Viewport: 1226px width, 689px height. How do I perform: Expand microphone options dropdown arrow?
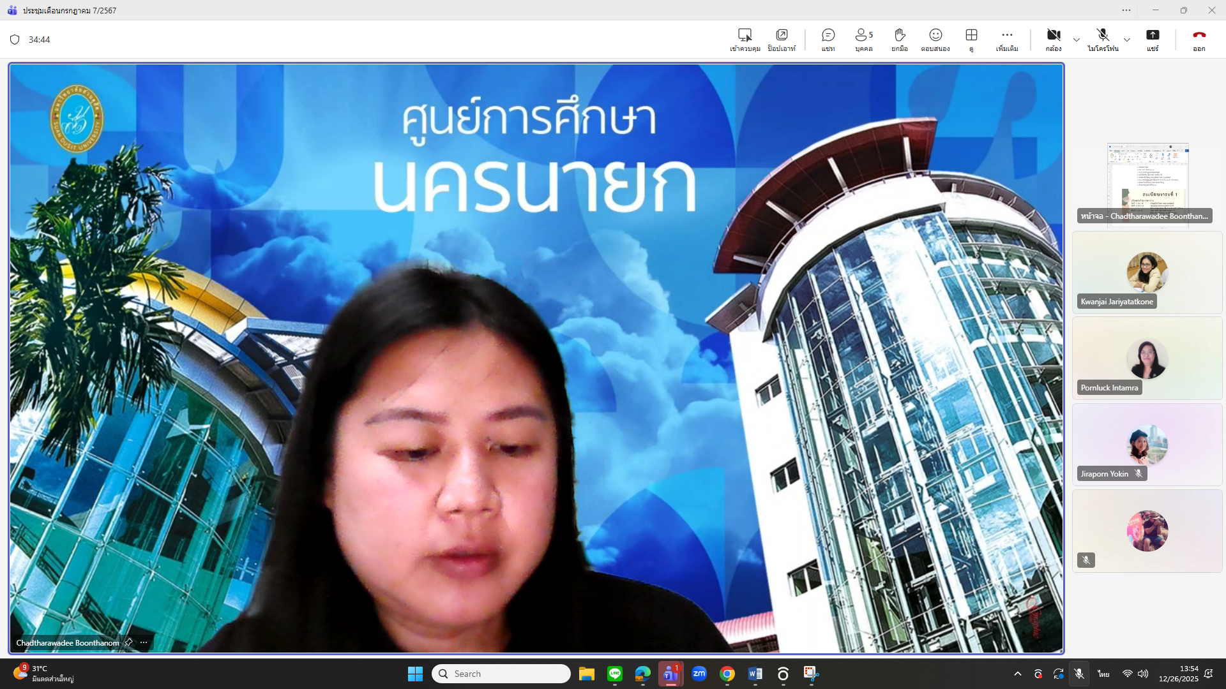tap(1127, 40)
